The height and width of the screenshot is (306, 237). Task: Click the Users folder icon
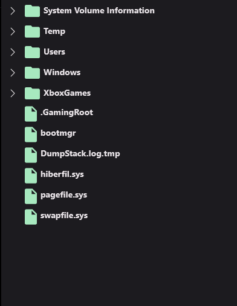coord(32,52)
